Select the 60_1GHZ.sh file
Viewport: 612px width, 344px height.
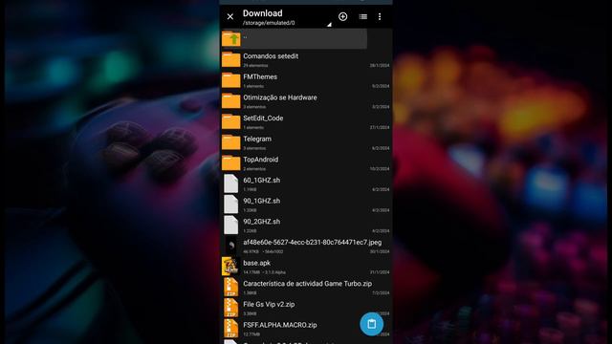tap(306, 183)
